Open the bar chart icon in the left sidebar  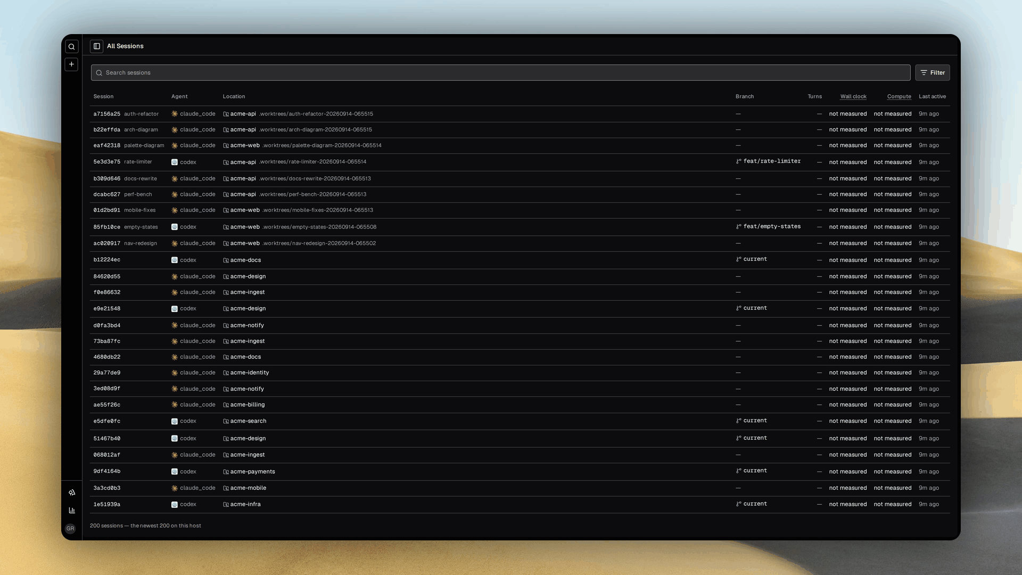pyautogui.click(x=72, y=510)
